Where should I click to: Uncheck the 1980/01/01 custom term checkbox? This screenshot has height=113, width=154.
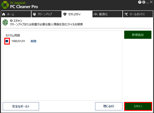click(x=7, y=41)
